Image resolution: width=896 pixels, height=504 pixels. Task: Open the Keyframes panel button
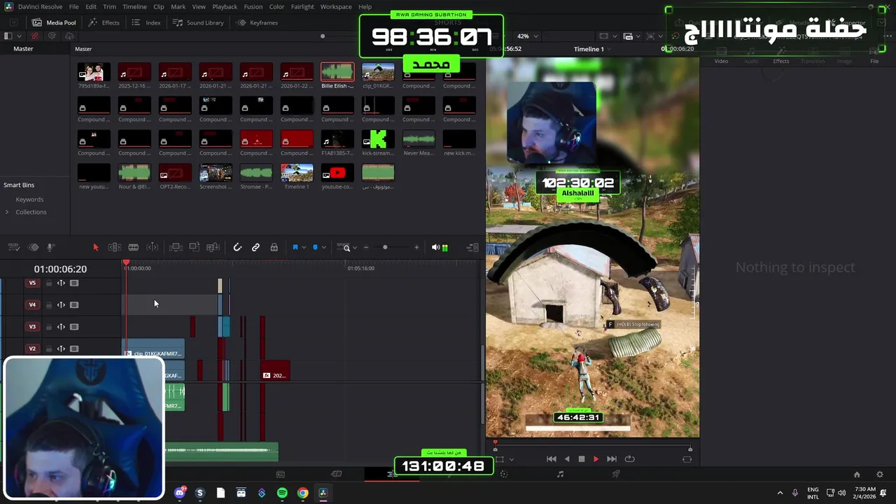[x=258, y=22]
